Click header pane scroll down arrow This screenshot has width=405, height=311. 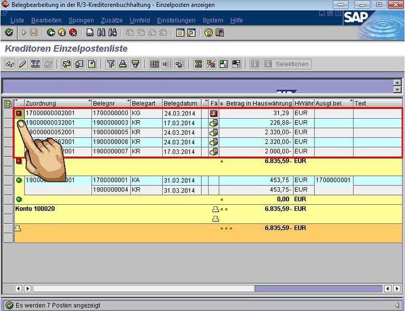pyautogui.click(x=397, y=90)
